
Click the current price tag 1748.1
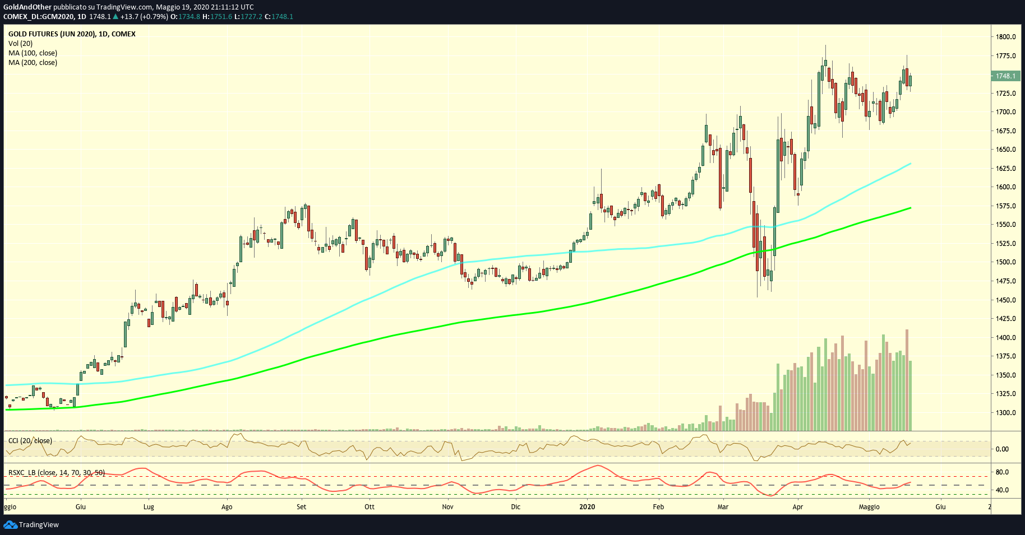pos(1005,76)
